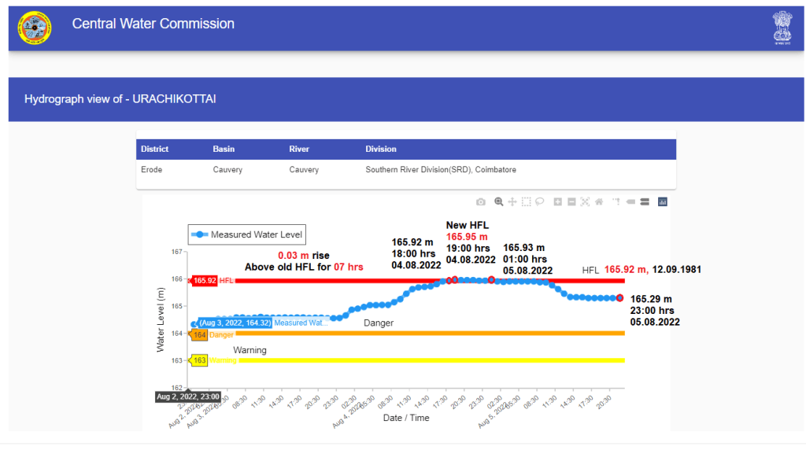Click the Zoom Out minus icon
Image resolution: width=806 pixels, height=450 pixels.
(x=571, y=202)
